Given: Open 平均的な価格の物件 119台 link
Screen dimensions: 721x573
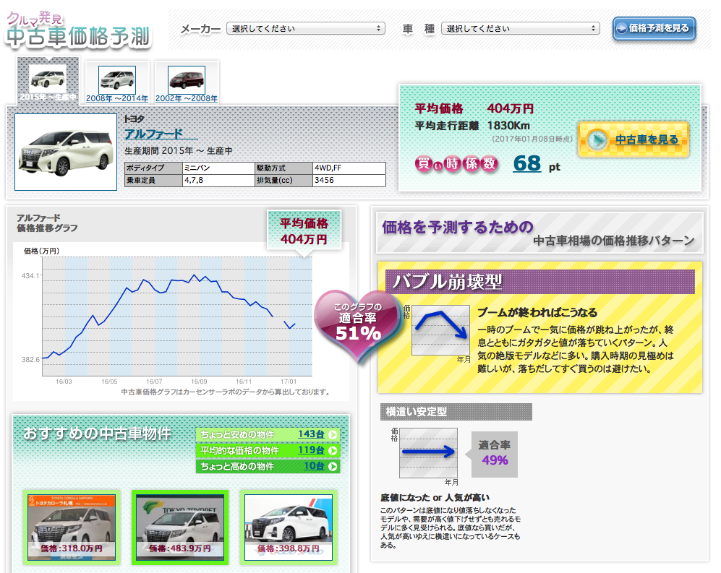Looking at the screenshot, I should 268,450.
